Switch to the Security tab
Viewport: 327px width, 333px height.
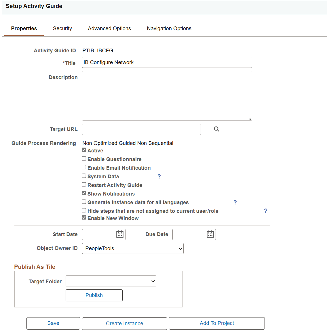click(62, 28)
